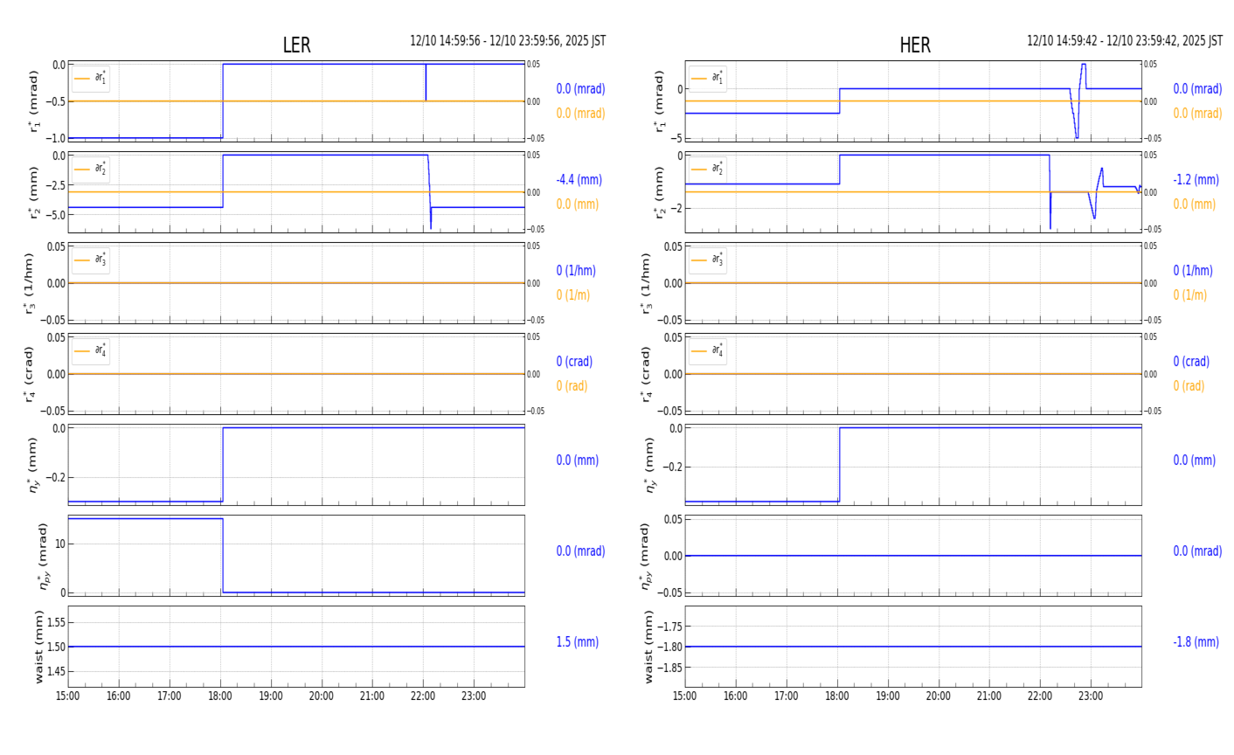Image resolution: width=1234 pixels, height=755 pixels.
Task: Click the -1.85 tick on HER waist axis
Action: click(669, 668)
